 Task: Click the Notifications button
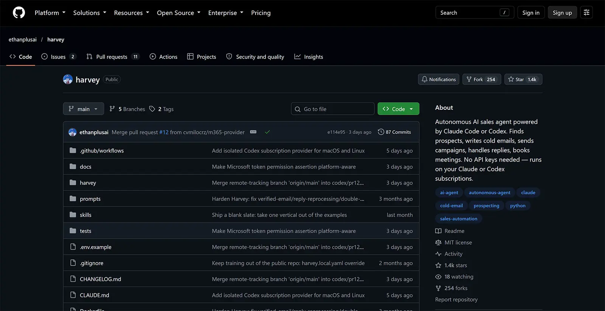tap(439, 79)
